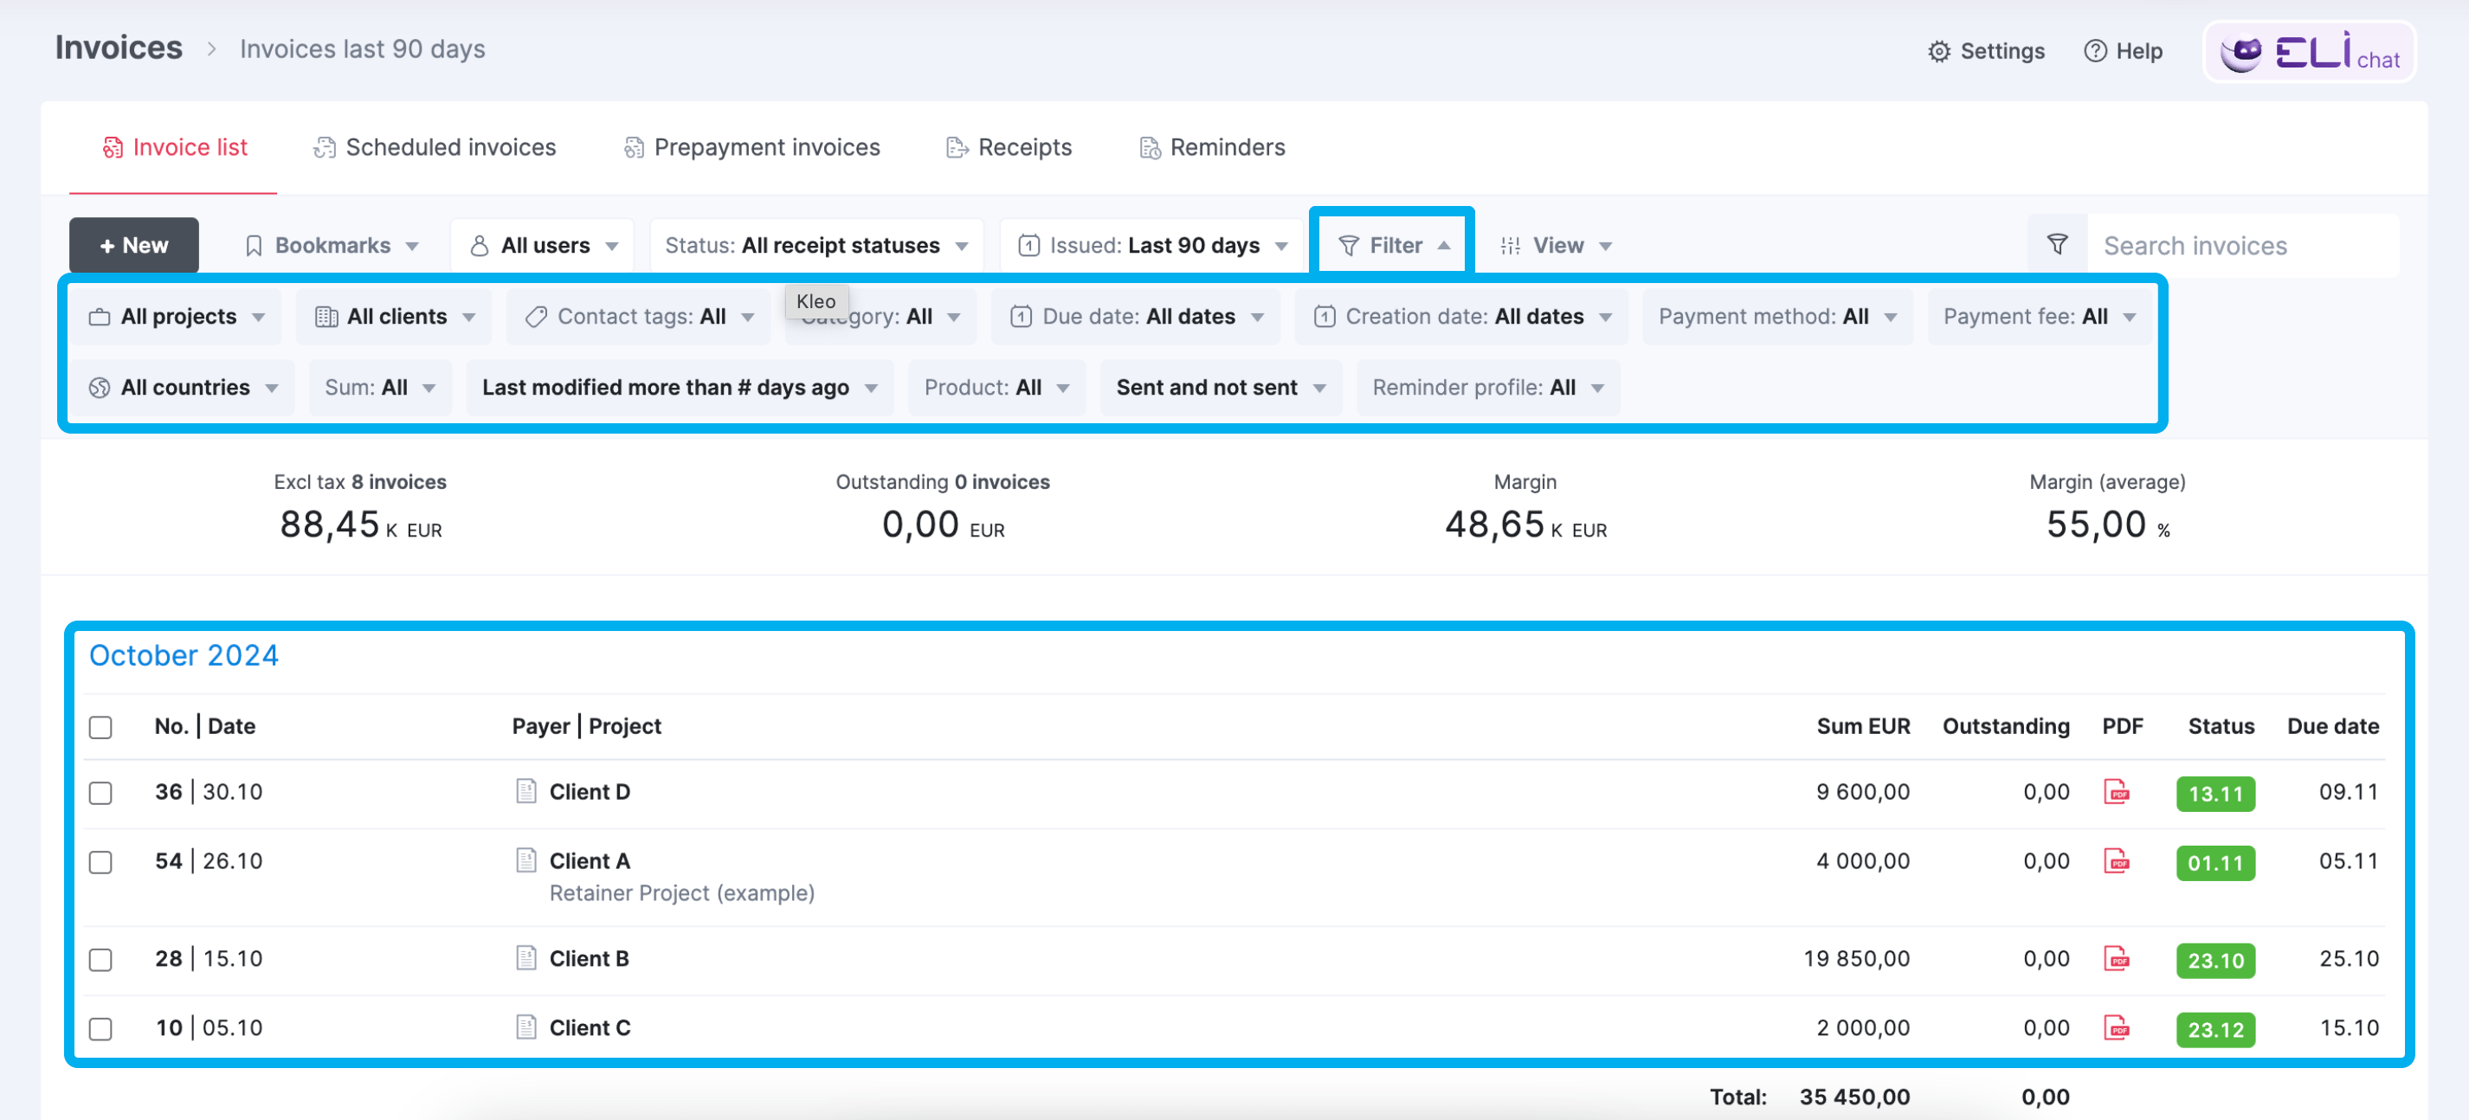Click document icon next to Client A
The image size is (2469, 1120).
(x=525, y=860)
